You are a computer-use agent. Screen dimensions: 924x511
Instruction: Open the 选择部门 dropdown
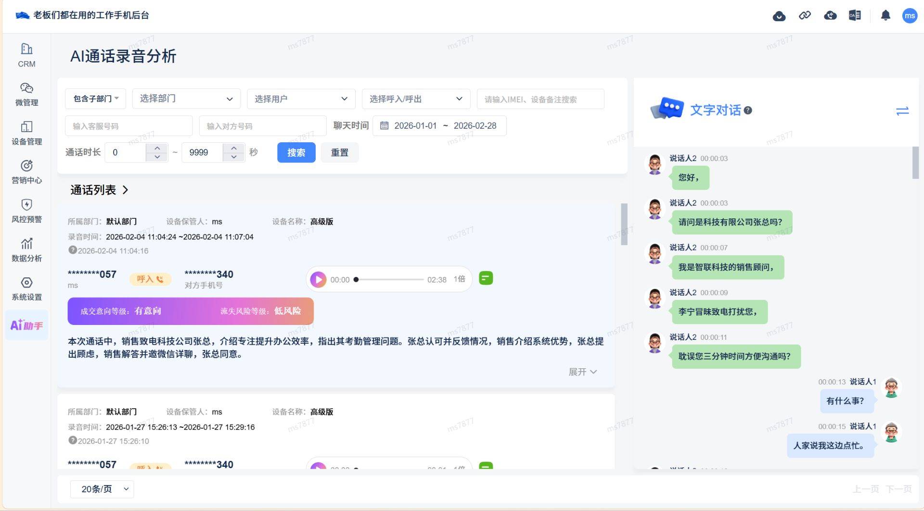coord(186,99)
